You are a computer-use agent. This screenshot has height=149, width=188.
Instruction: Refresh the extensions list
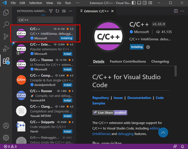pos(57,11)
